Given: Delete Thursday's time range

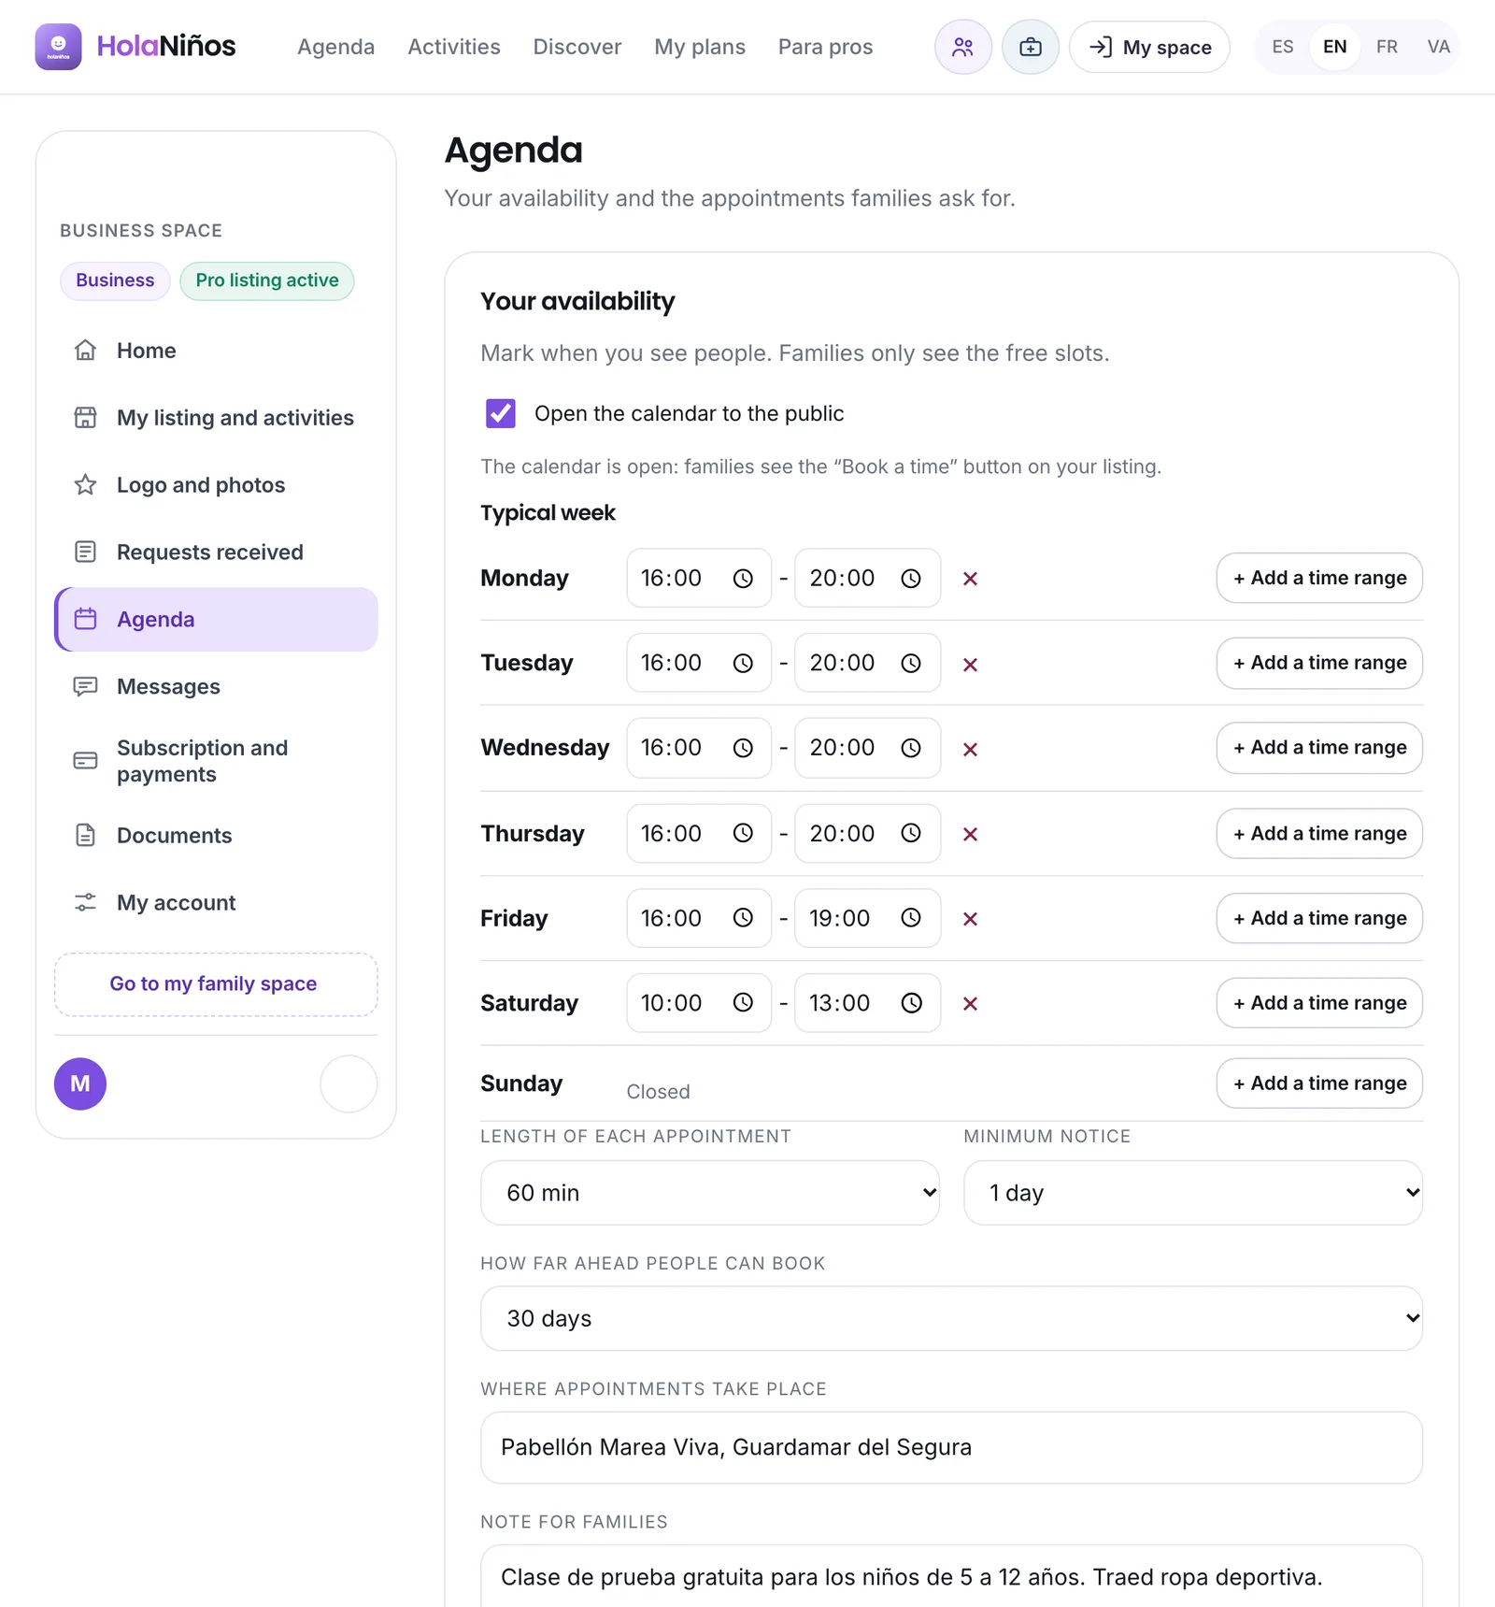Looking at the screenshot, I should (970, 834).
